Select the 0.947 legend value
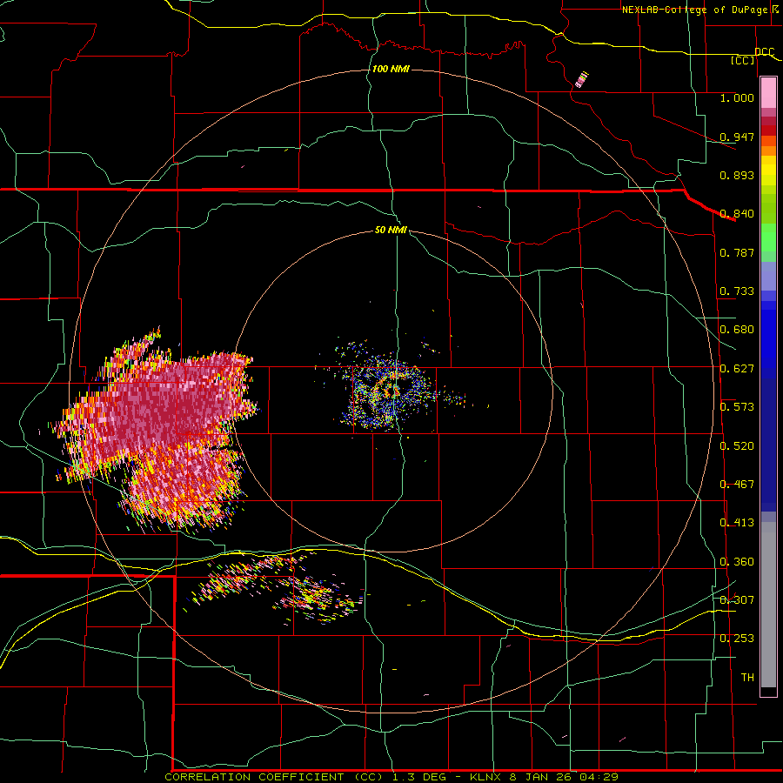The image size is (783, 783). click(x=737, y=137)
